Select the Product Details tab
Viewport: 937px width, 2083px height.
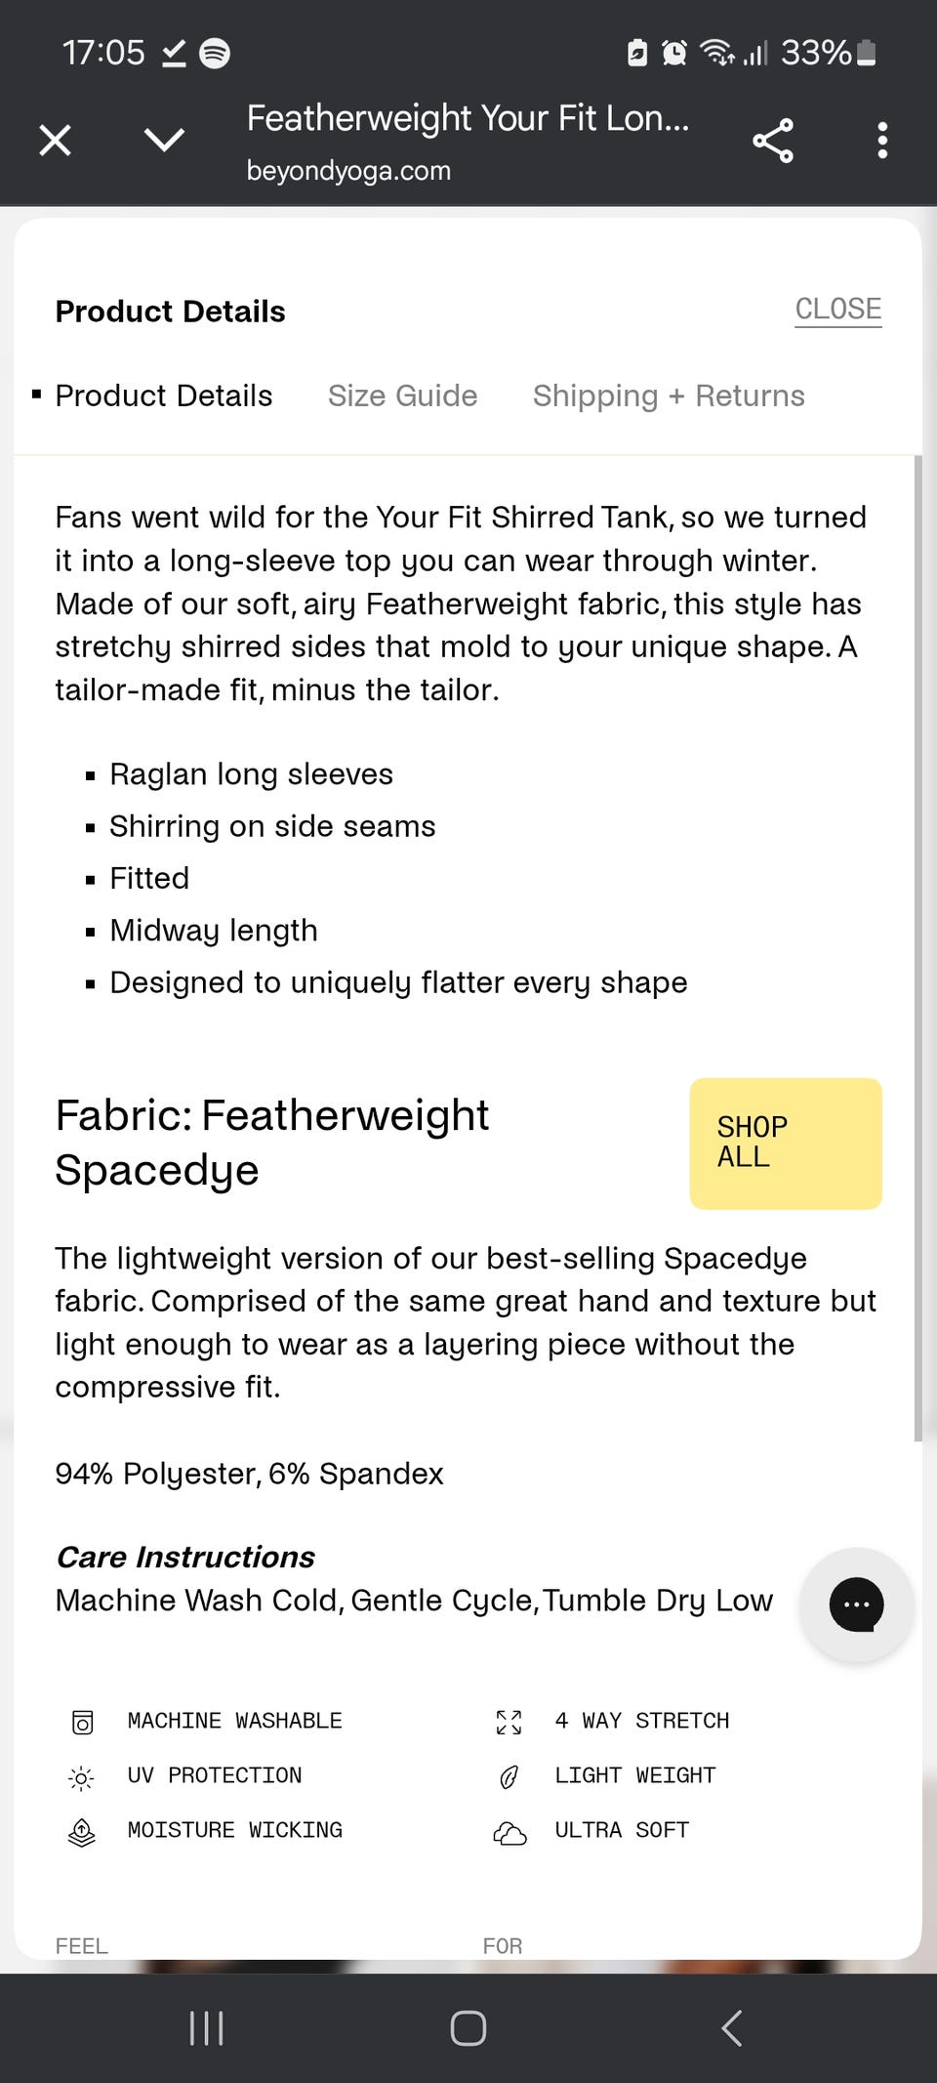pos(163,396)
